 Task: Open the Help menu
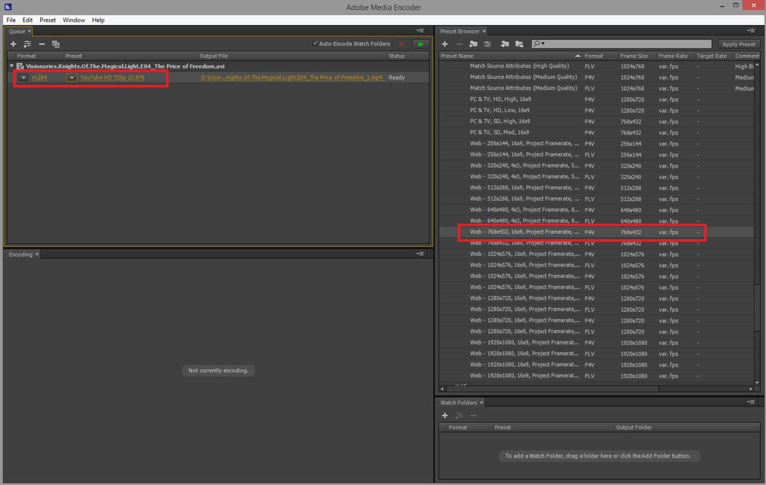(98, 20)
